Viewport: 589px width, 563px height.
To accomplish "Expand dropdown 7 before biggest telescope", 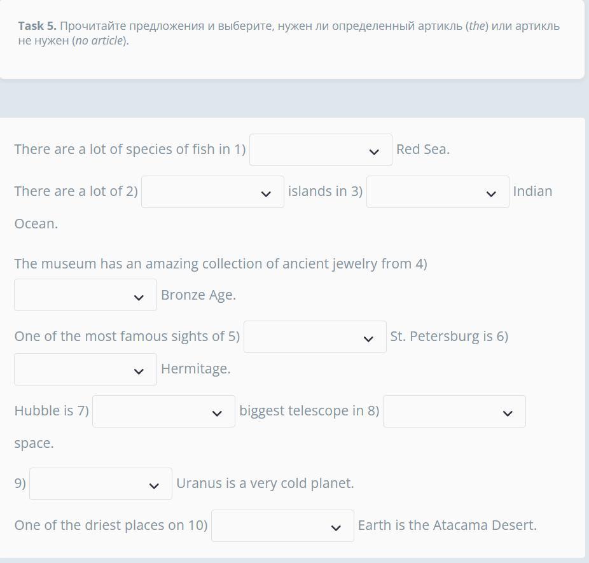I will [163, 411].
